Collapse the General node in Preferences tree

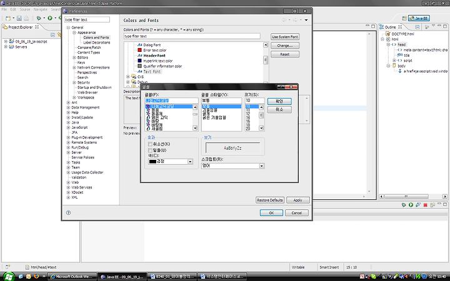coord(68,27)
